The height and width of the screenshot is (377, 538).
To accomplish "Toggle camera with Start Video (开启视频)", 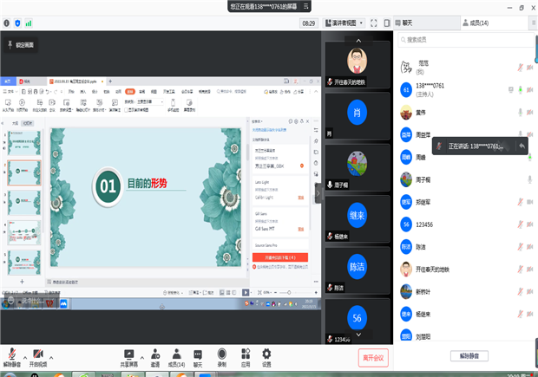I will [37, 356].
